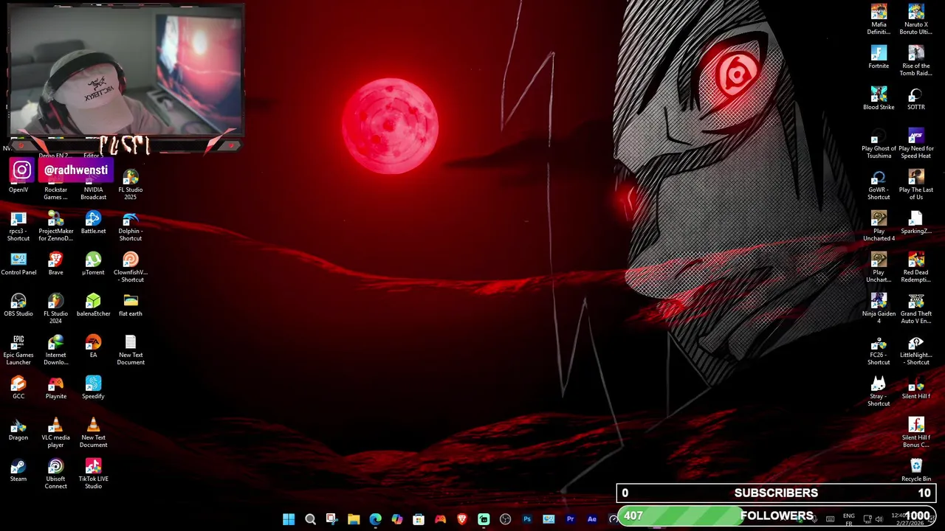Launch the FL Studio 2024 desktop icon

(x=55, y=308)
